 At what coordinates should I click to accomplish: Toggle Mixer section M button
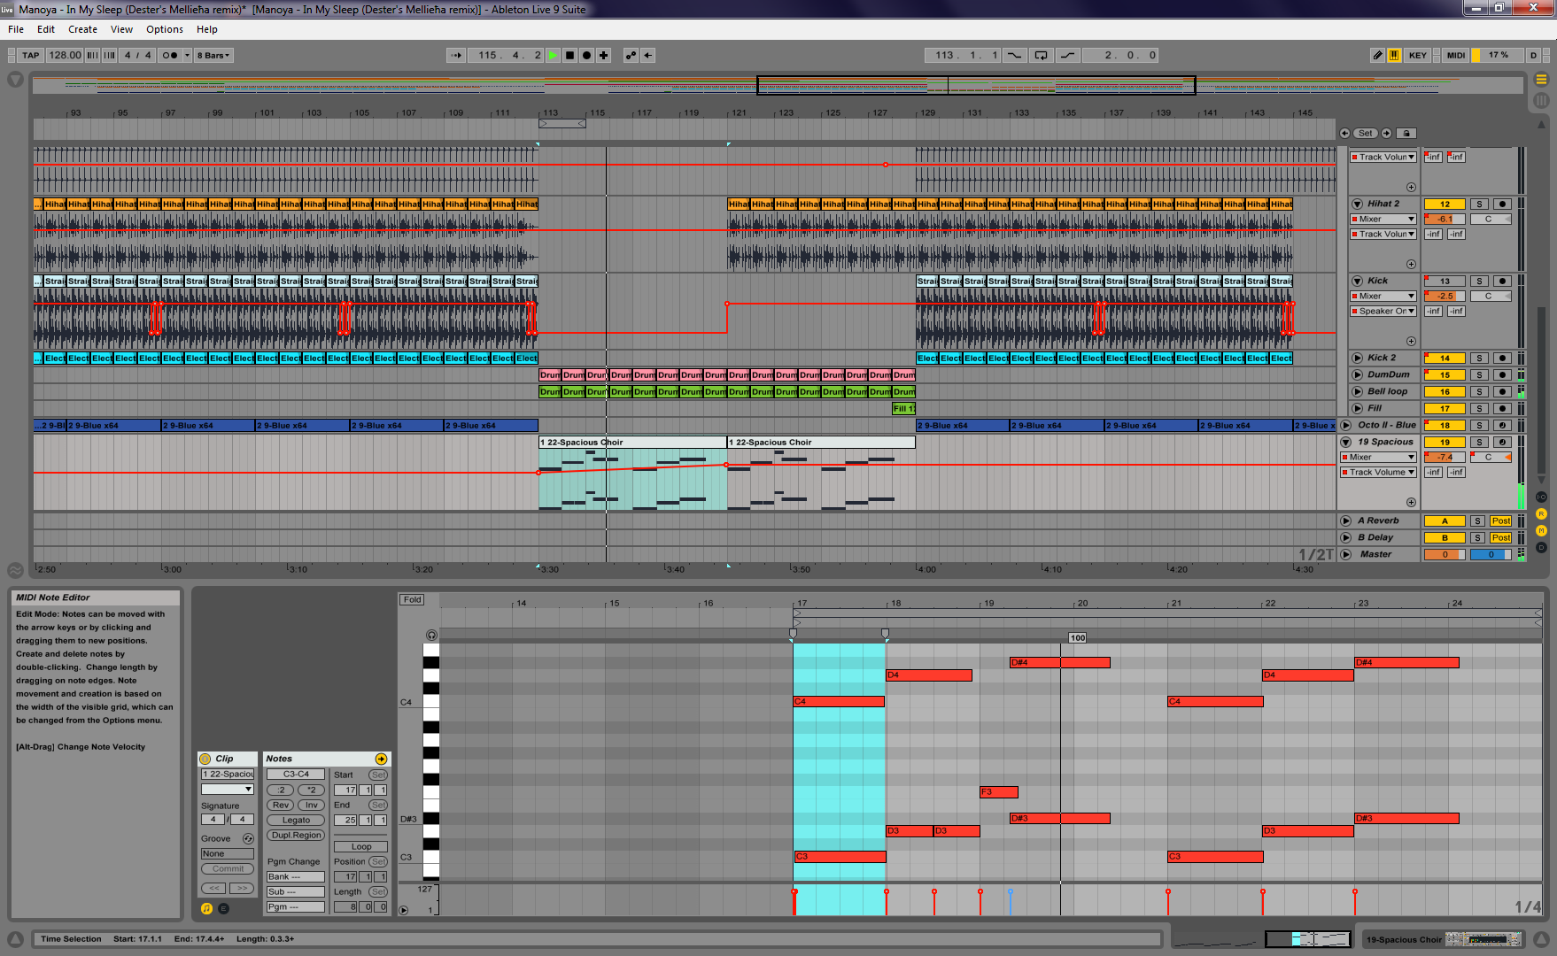coord(1541,531)
